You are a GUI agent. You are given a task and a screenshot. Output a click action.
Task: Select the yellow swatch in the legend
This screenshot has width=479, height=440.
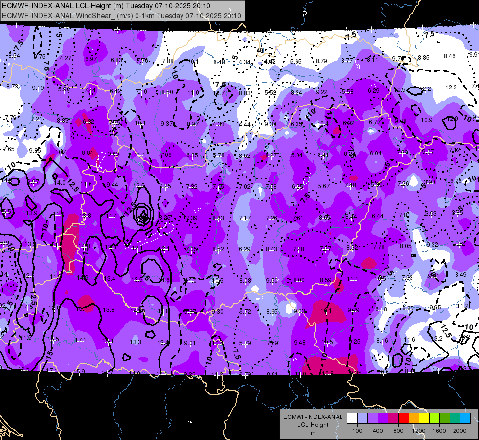(424, 418)
